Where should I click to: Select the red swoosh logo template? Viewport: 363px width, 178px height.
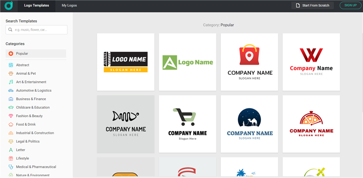point(187,167)
